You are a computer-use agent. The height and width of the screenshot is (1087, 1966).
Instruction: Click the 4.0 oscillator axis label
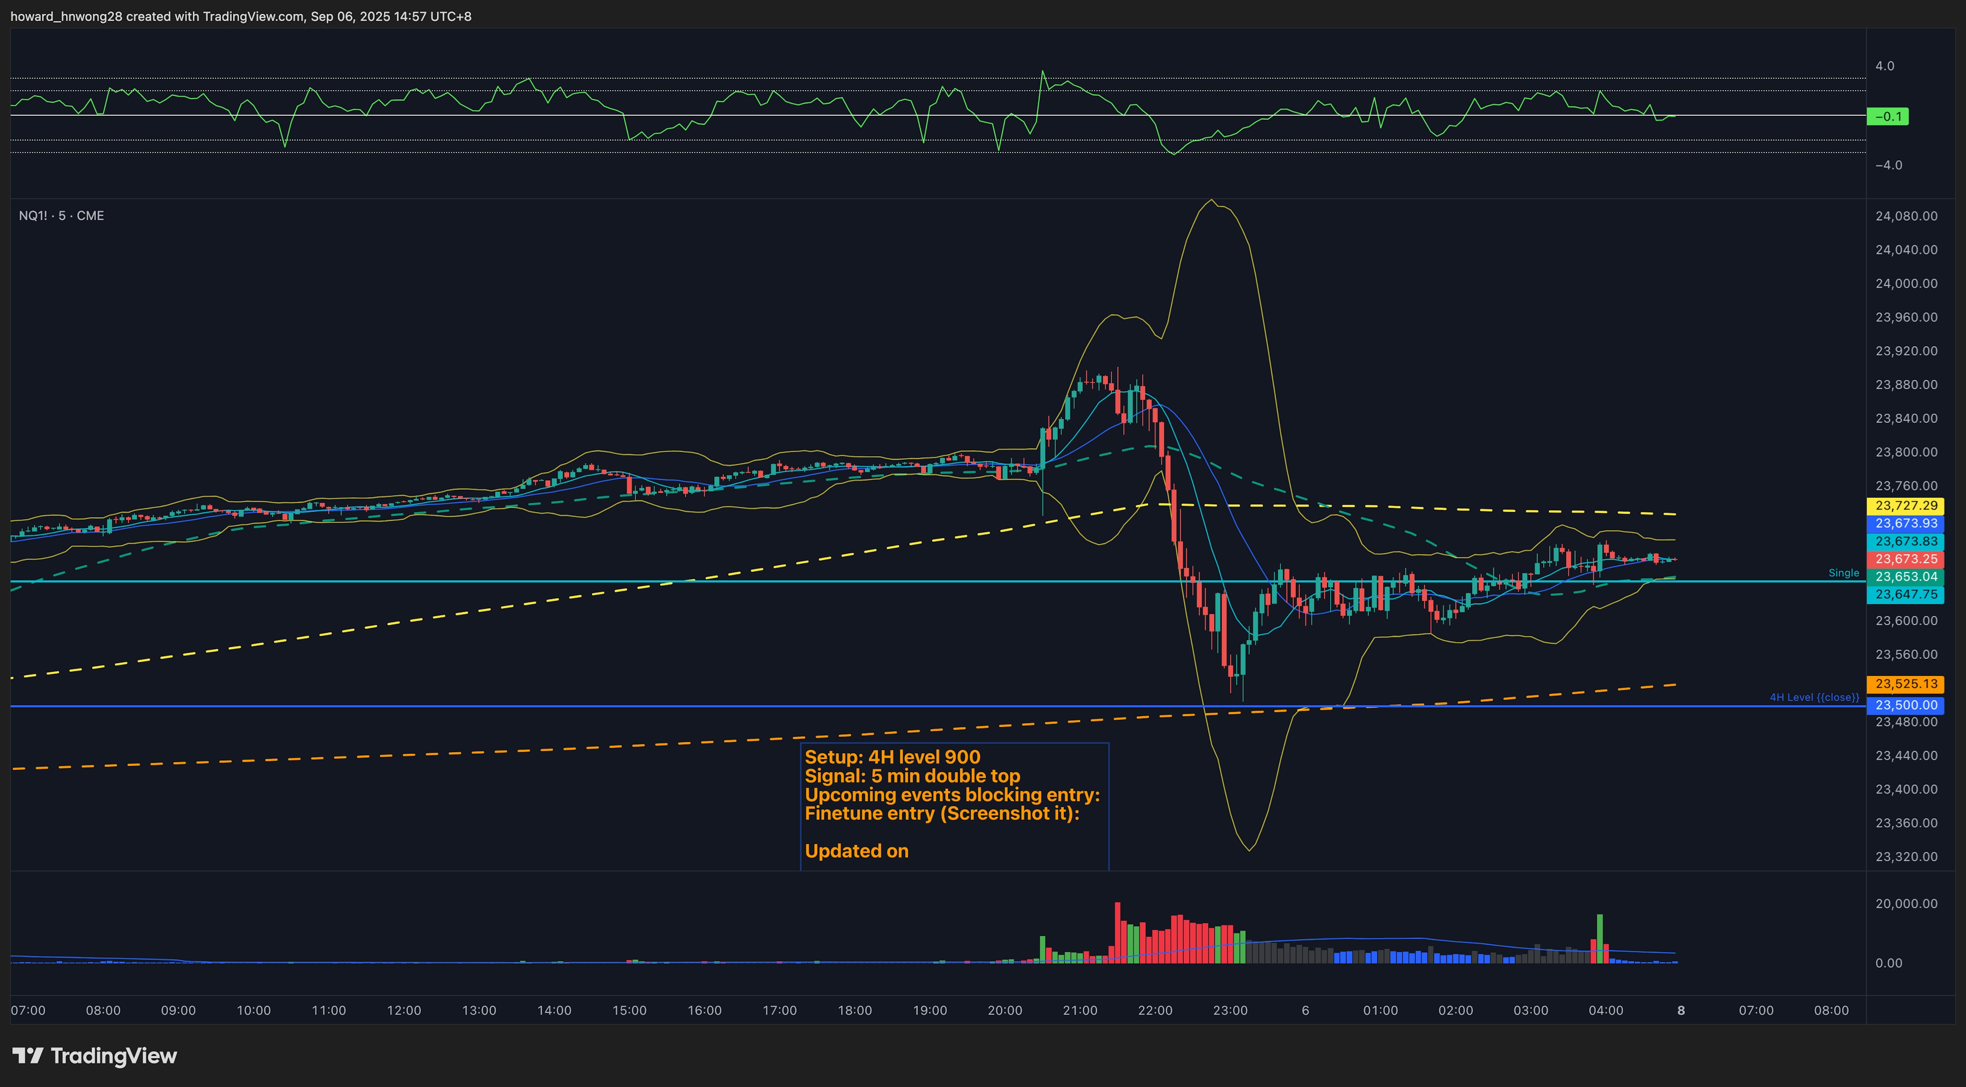point(1884,66)
